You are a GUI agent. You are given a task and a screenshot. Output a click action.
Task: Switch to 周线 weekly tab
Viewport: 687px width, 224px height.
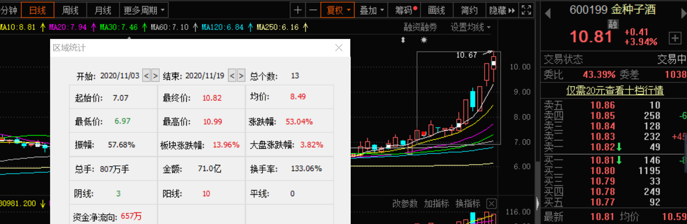[x=70, y=10]
